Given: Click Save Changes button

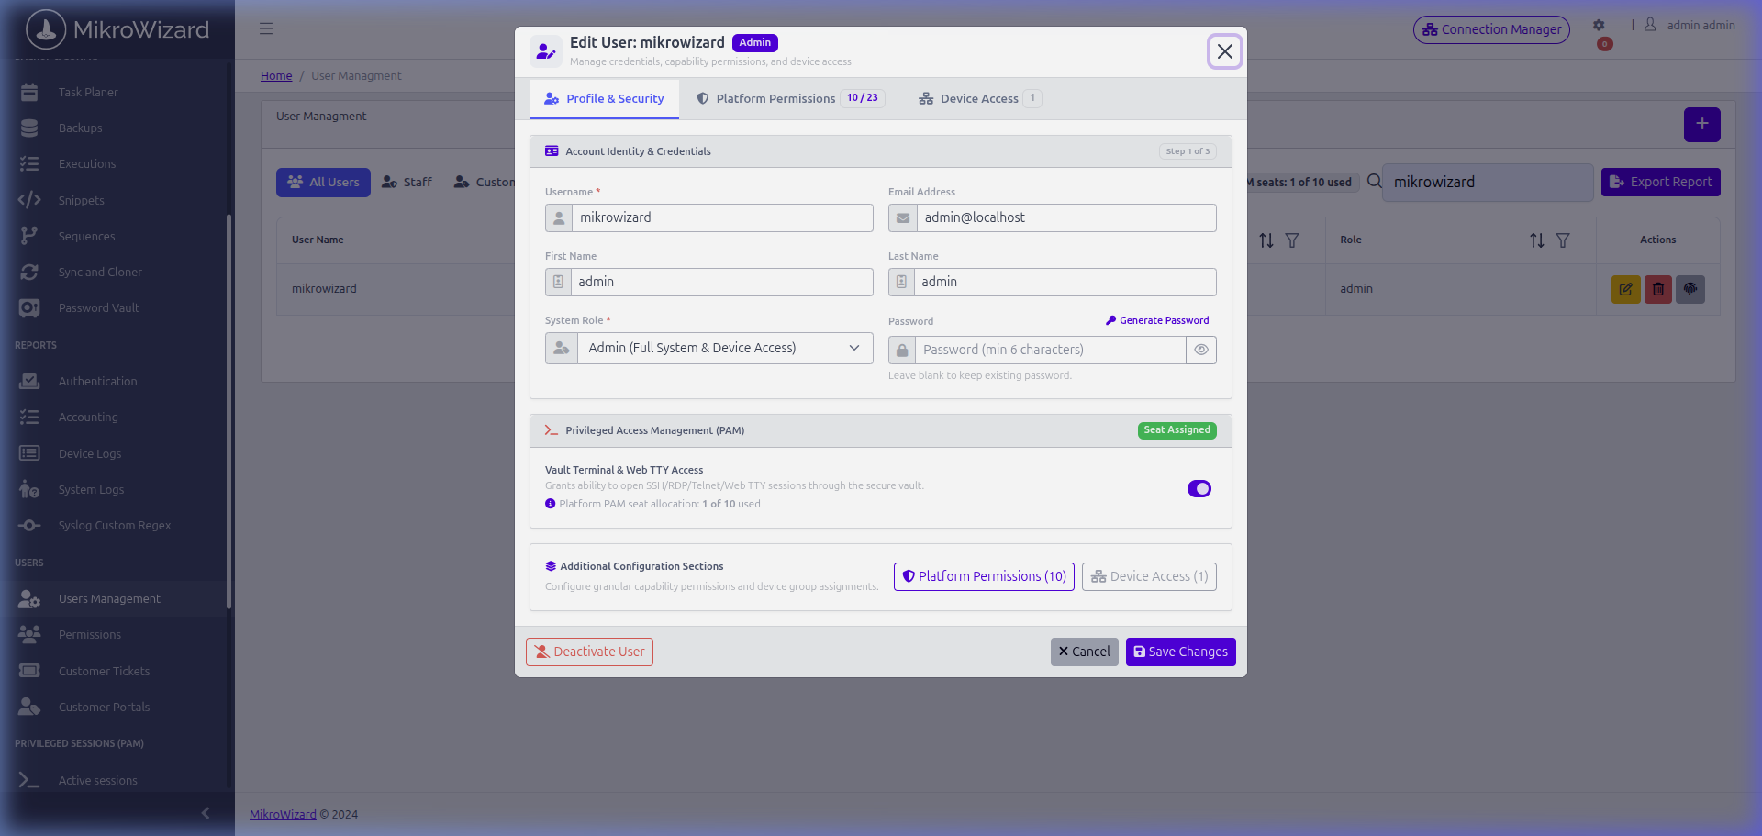Looking at the screenshot, I should 1180,652.
